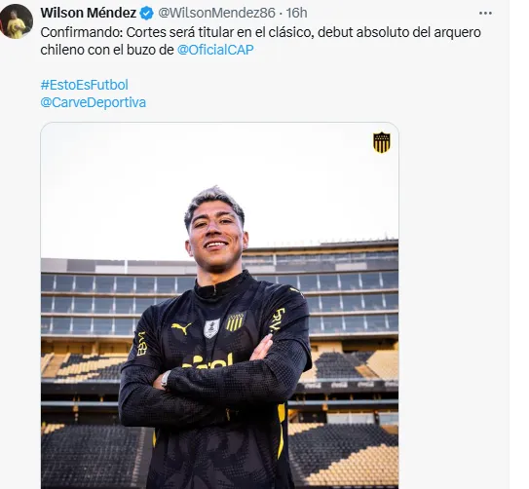Click the Peñarol crest logo in the photo corner
Image resolution: width=529 pixels, height=489 pixels.
tap(382, 142)
